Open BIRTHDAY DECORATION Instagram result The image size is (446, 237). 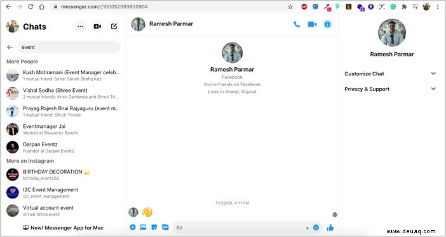click(63, 174)
